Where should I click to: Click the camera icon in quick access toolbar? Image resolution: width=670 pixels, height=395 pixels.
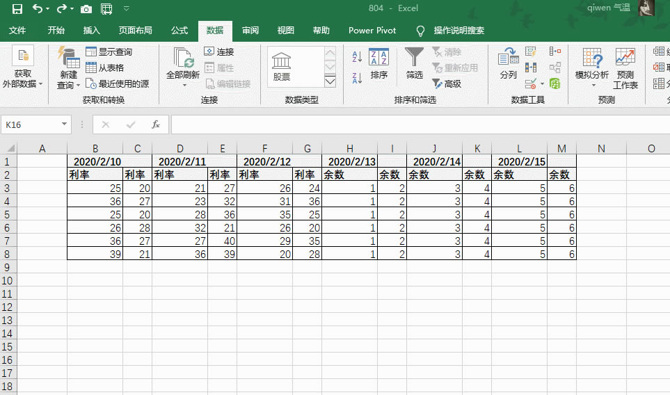[86, 9]
